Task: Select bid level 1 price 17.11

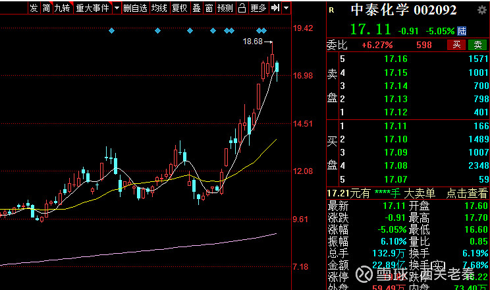Action: (x=396, y=126)
